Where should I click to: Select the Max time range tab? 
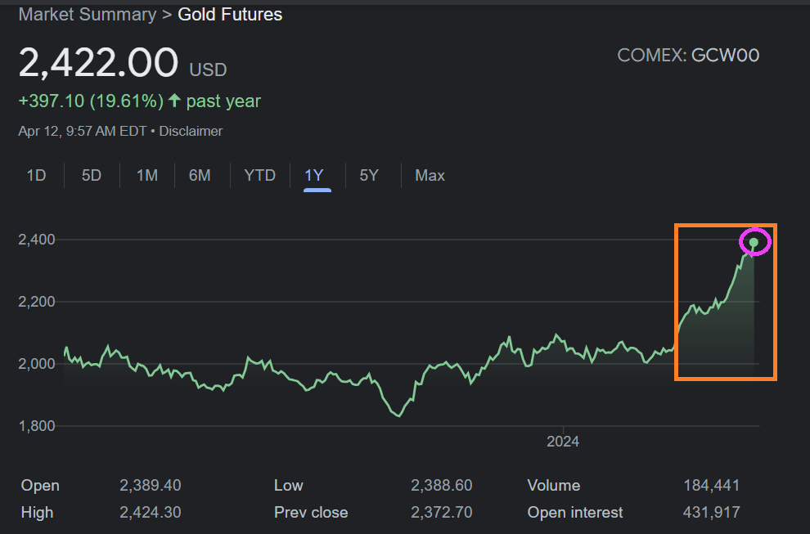tap(430, 175)
